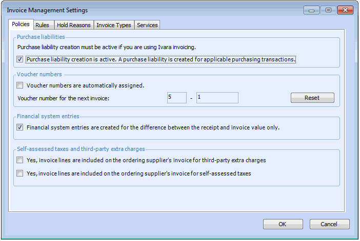Click the voucher number sequence field
Screen dimensions: 360x241
click(217, 98)
